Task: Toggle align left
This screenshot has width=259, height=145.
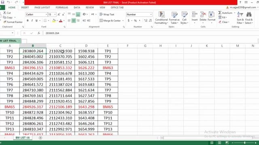Action: pyautogui.click(x=69, y=21)
